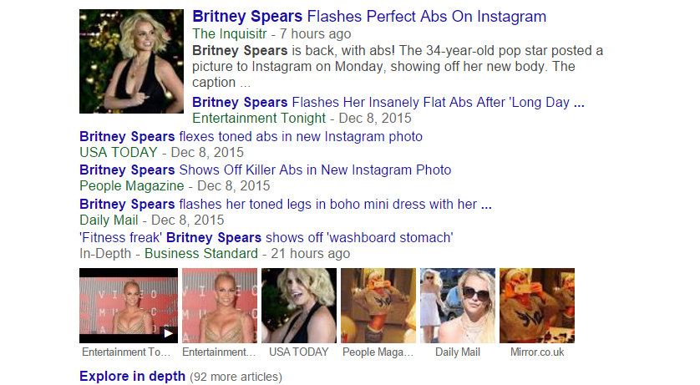
Task: Open 'Shows Off Killer Abs' People article
Action: click(x=265, y=170)
